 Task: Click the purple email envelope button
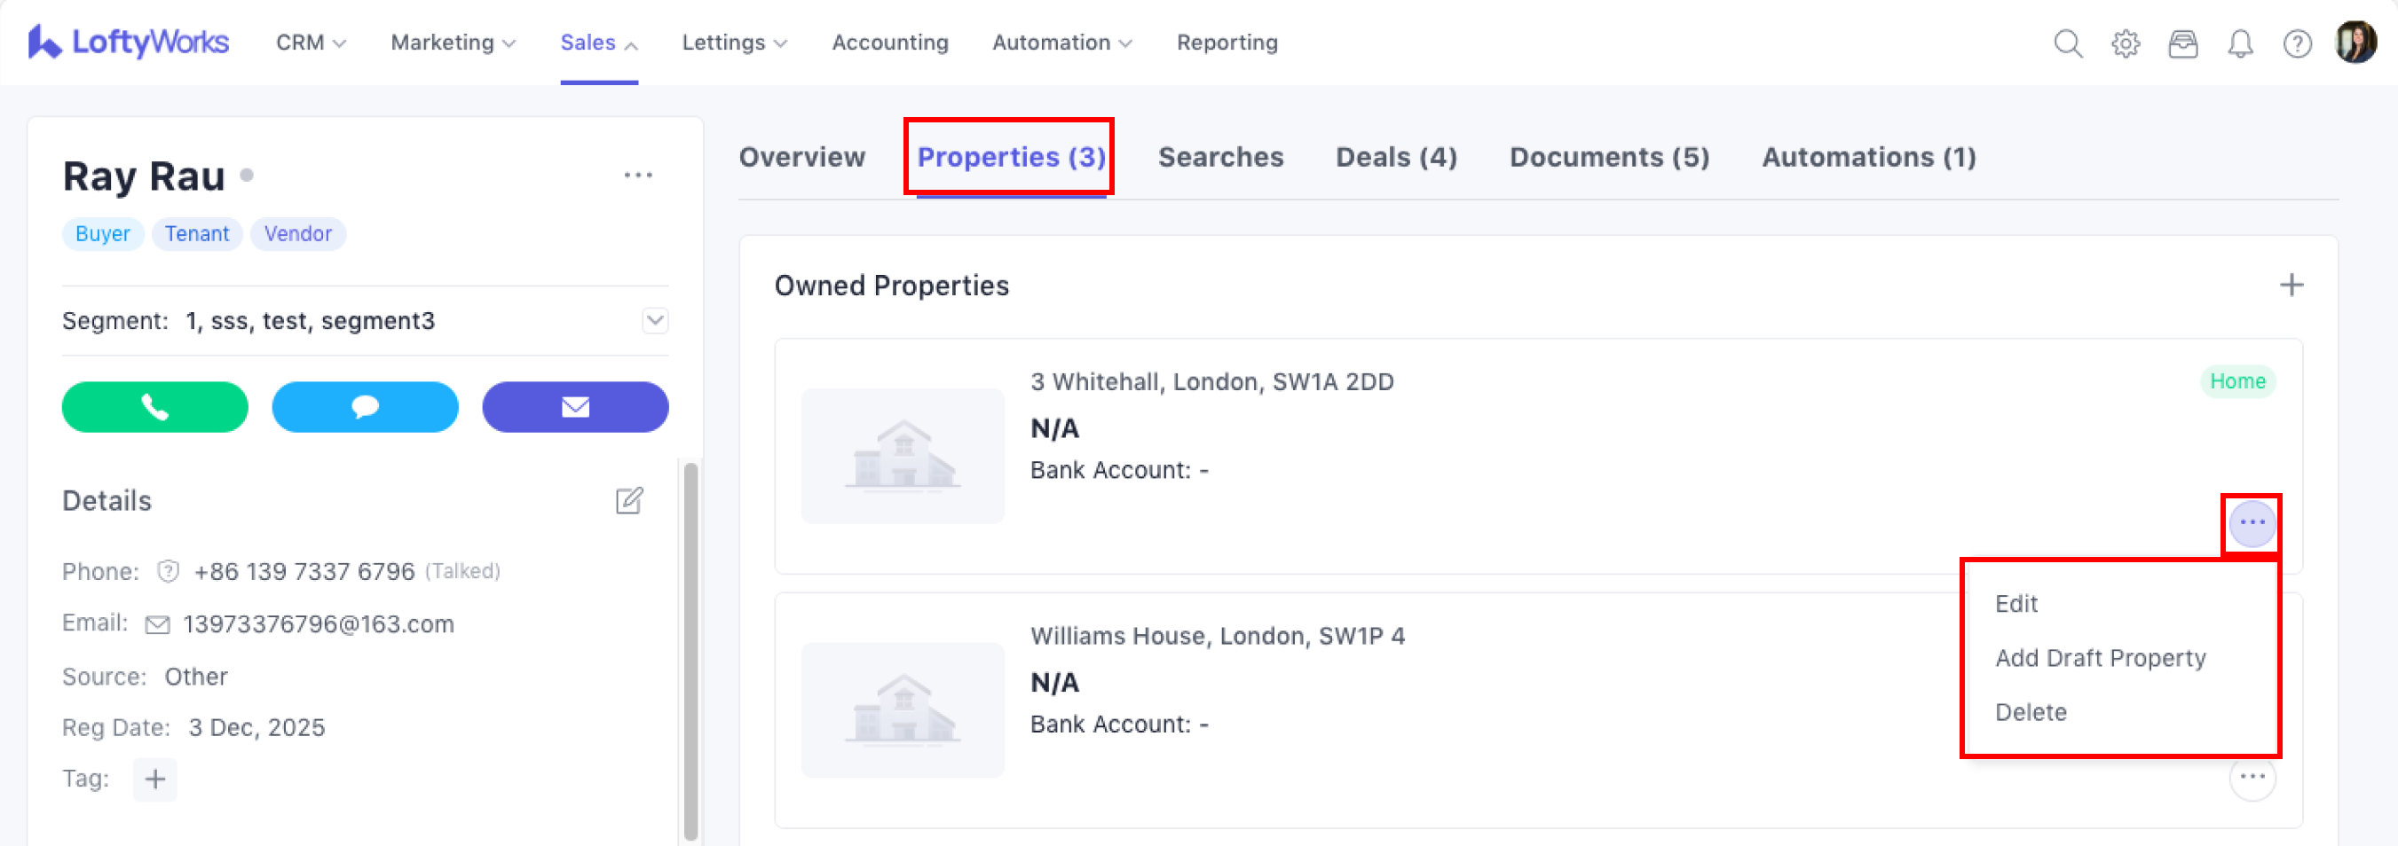[x=575, y=406]
